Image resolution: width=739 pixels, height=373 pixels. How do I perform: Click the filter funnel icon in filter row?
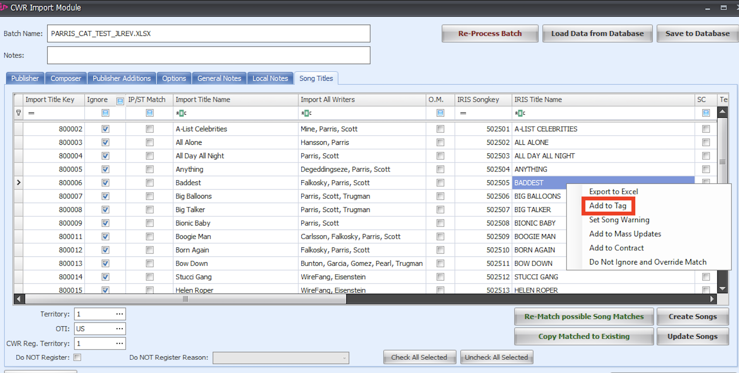(x=18, y=113)
